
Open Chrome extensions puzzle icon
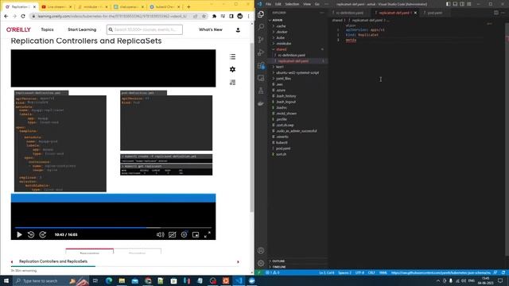click(x=214, y=16)
